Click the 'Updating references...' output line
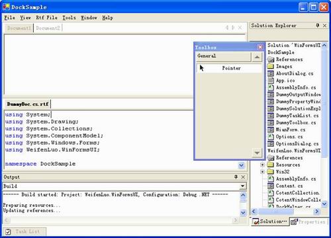 click(x=32, y=210)
